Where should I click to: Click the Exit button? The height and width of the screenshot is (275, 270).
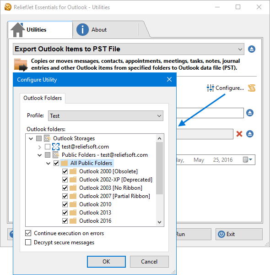tap(239, 234)
